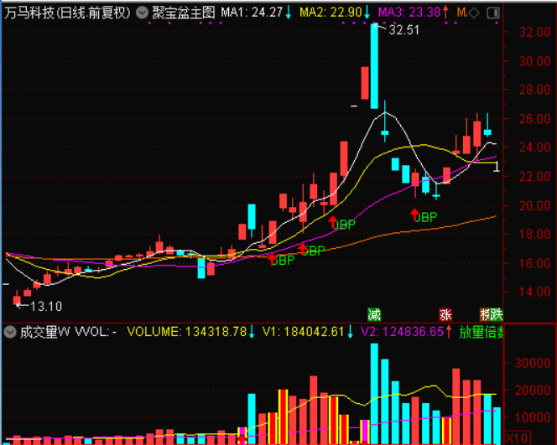Click the 13.10 low price label
The height and width of the screenshot is (445, 557).
pos(46,306)
